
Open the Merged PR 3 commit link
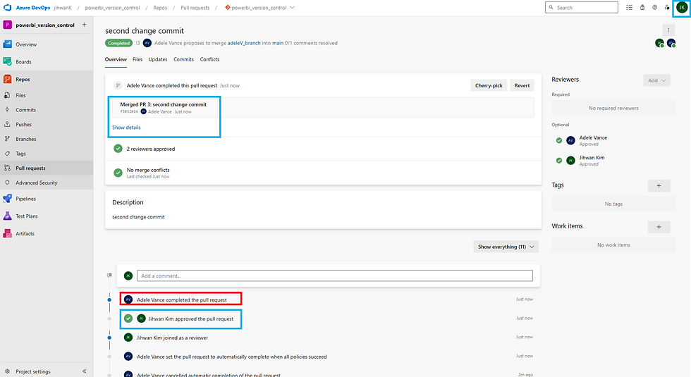[x=163, y=104]
